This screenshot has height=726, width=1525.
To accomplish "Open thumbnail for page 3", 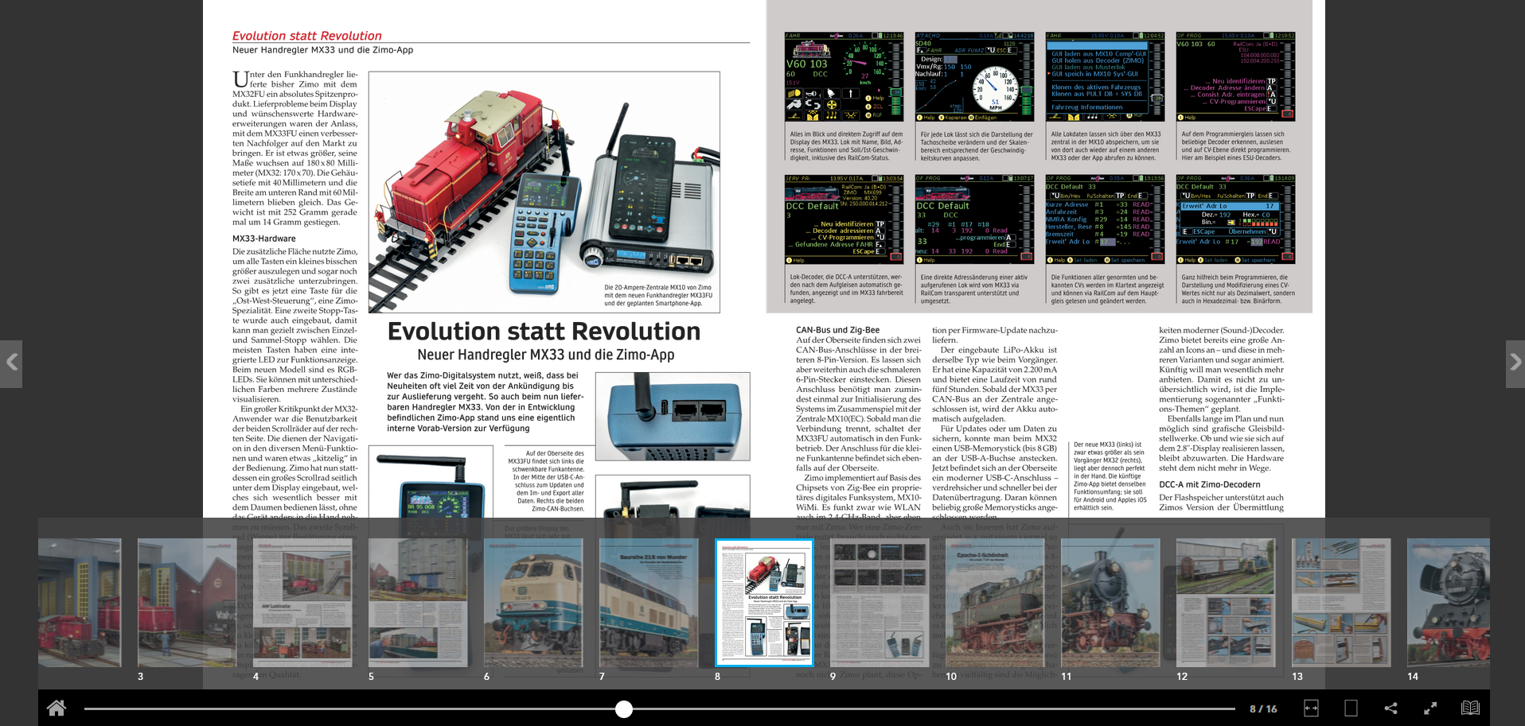I will [187, 603].
